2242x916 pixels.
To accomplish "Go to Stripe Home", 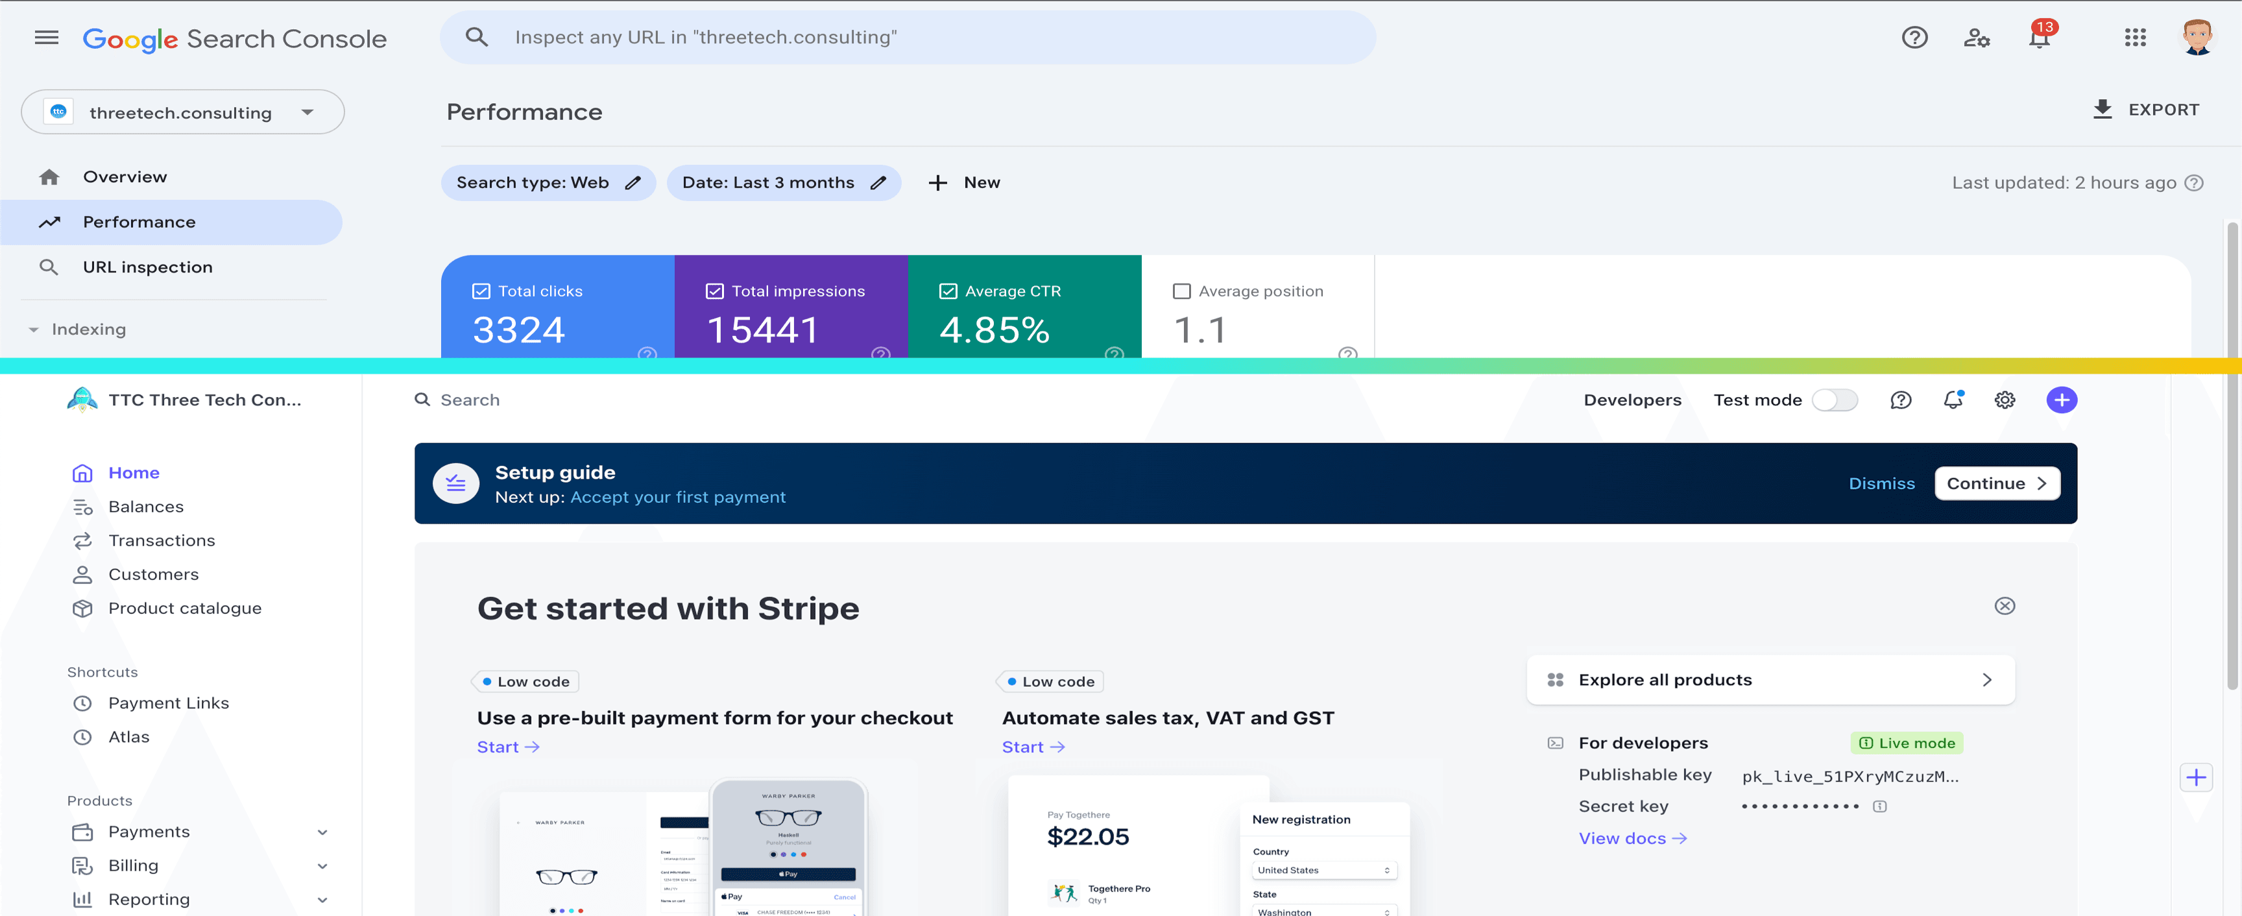I will click(x=133, y=473).
